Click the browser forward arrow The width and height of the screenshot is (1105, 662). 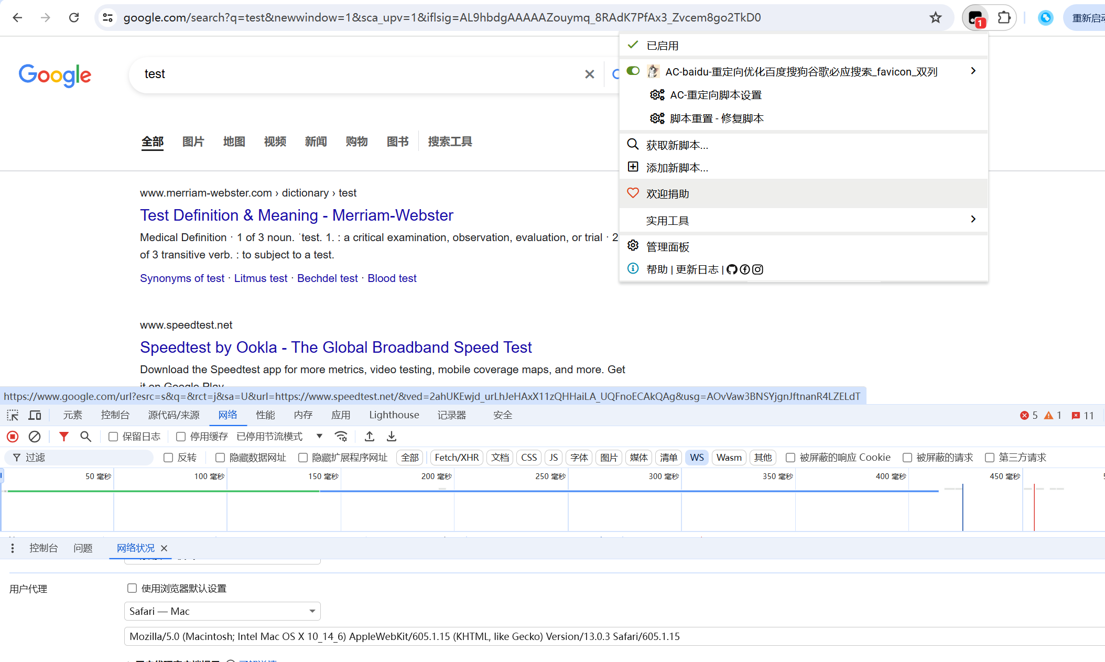46,17
